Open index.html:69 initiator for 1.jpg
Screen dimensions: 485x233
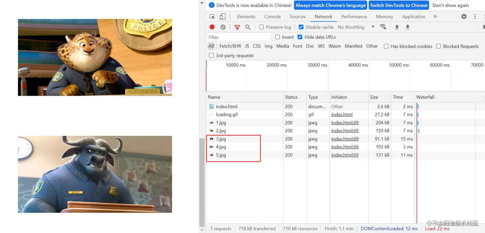pyautogui.click(x=345, y=123)
